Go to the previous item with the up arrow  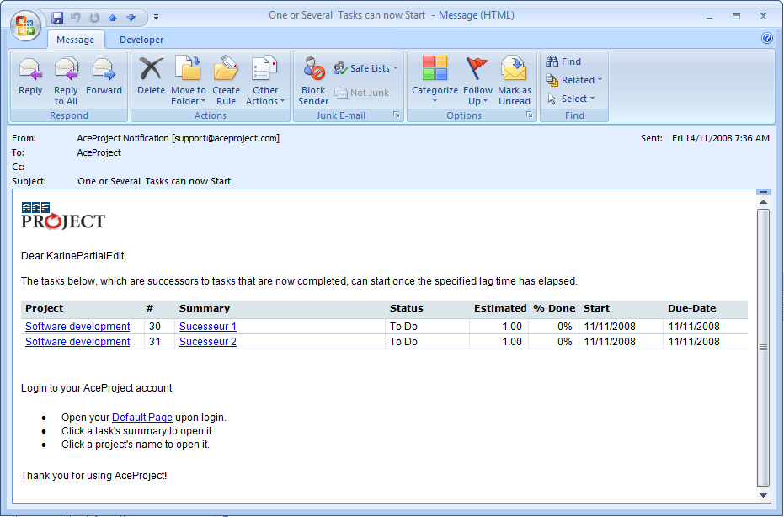(x=113, y=18)
